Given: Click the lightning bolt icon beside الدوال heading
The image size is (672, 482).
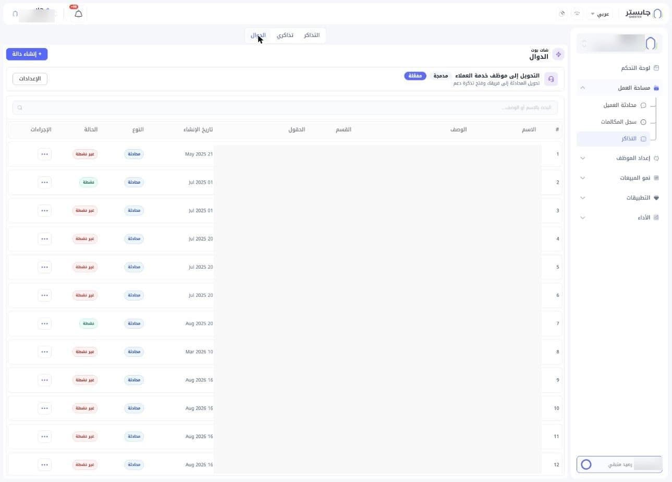Looking at the screenshot, I should pyautogui.click(x=558, y=54).
